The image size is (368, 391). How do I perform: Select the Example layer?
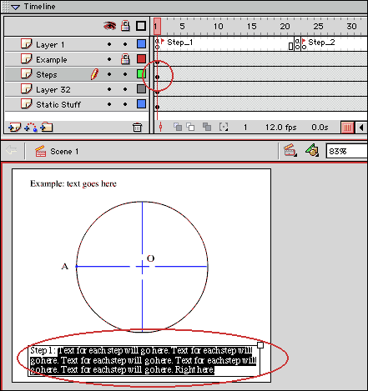pos(77,59)
